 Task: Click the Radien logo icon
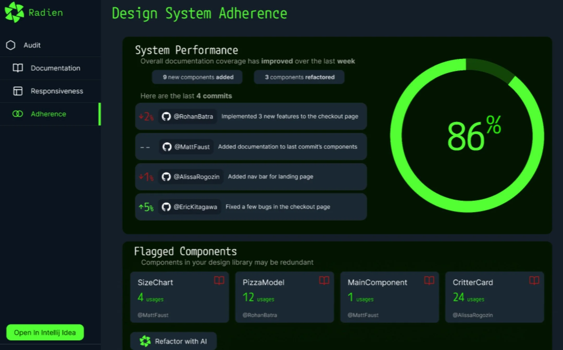click(14, 12)
